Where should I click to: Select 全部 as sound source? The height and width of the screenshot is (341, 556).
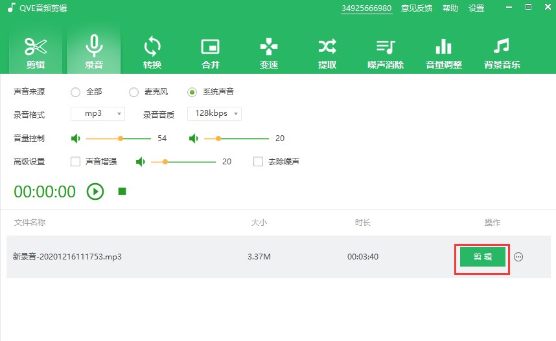tap(76, 92)
